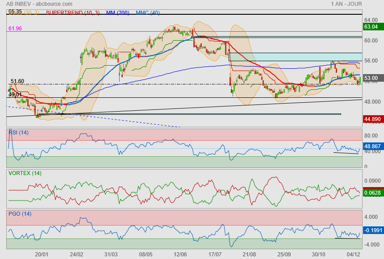The width and height of the screenshot is (384, 259).
Task: Click the 49.01 support level label
Action: point(15,95)
